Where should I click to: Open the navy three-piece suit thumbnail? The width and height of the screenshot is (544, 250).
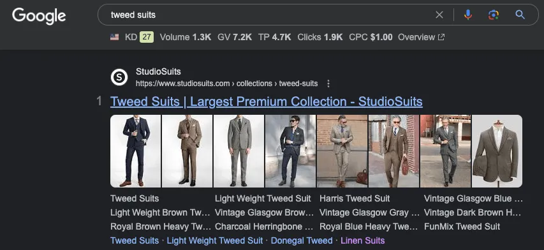coord(135,151)
